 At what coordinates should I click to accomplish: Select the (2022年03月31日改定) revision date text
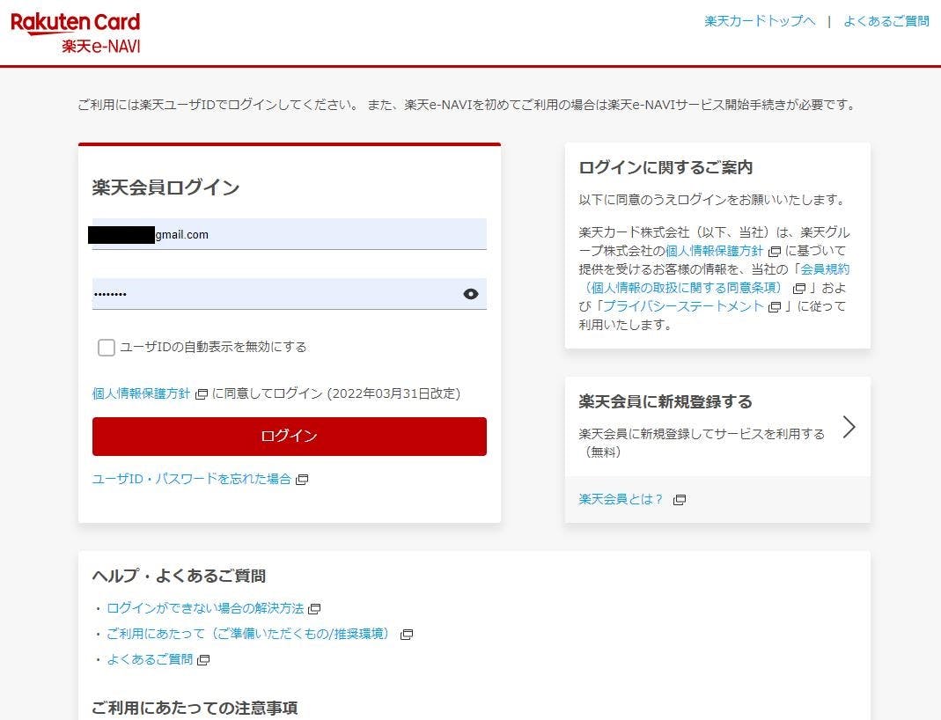click(393, 393)
